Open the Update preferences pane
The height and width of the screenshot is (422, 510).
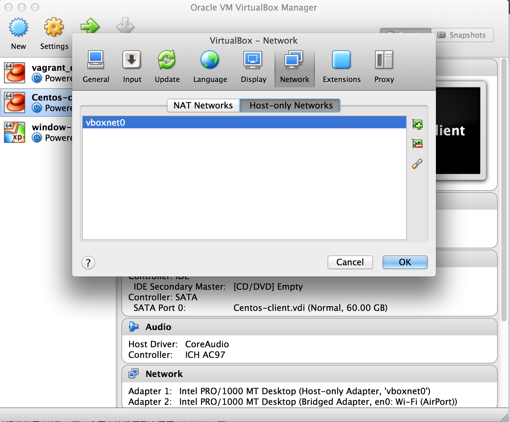tap(167, 67)
